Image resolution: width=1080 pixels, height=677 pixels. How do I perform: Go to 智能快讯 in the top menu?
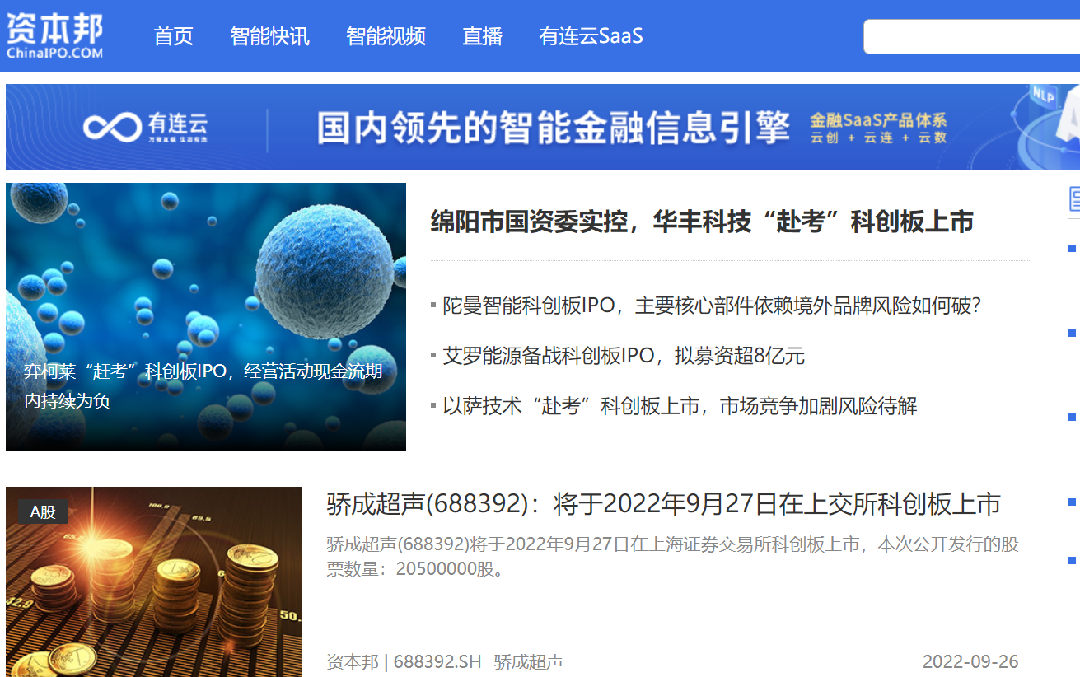pos(269,36)
